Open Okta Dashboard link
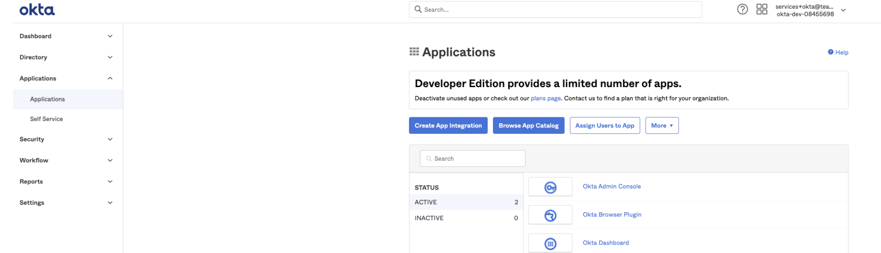 point(606,243)
